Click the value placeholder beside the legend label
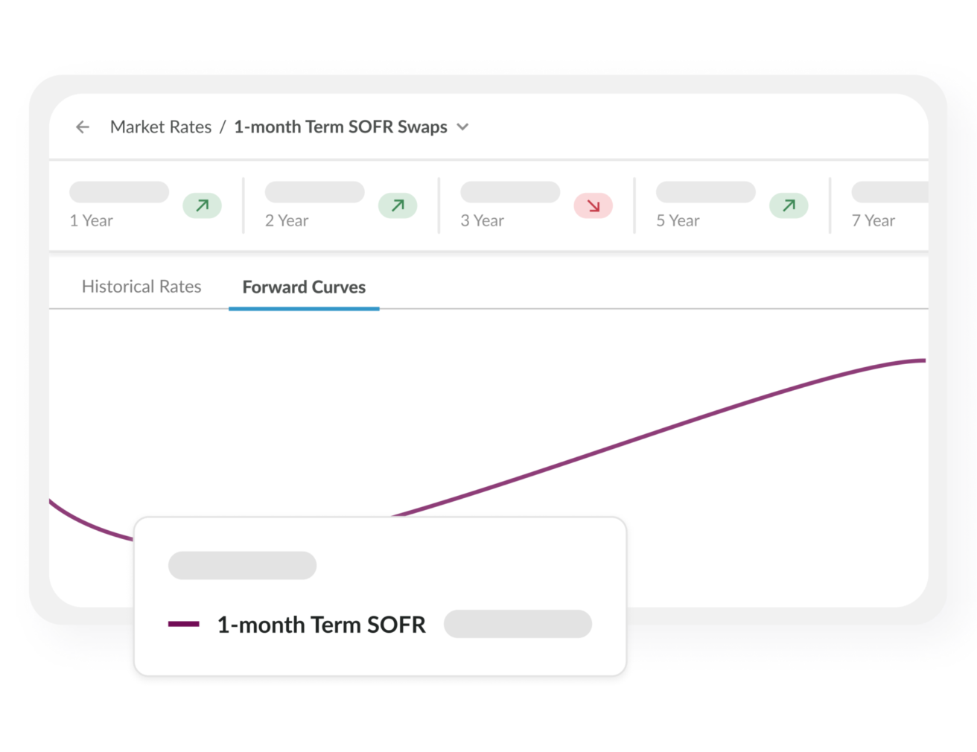The width and height of the screenshot is (977, 752). pyautogui.click(x=518, y=624)
